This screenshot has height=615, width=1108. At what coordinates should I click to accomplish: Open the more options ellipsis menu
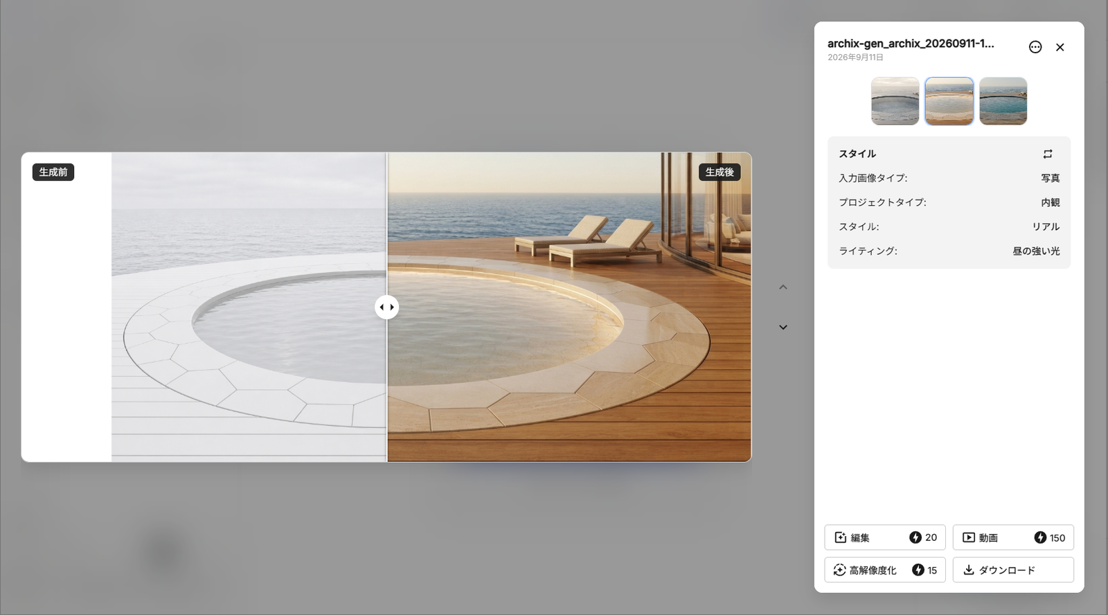click(x=1035, y=47)
